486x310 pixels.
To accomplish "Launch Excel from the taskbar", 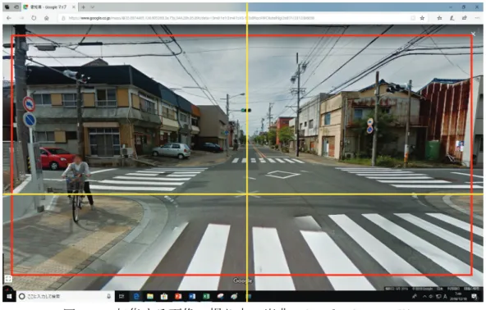I will (206, 296).
